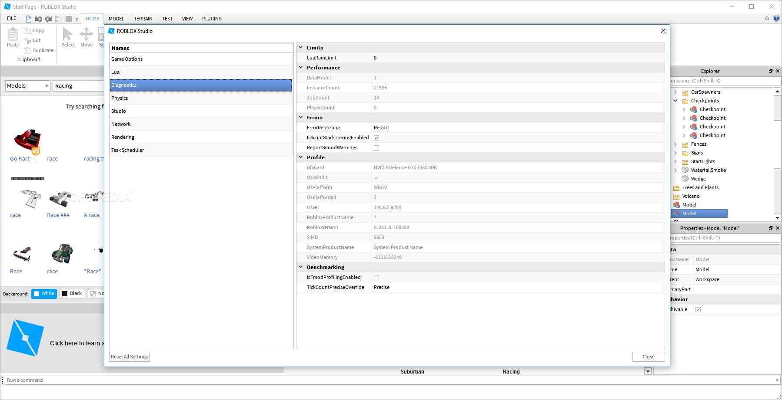Viewport: 782px width, 400px height.
Task: Float the Properties panel with the undock icon
Action: [x=771, y=228]
